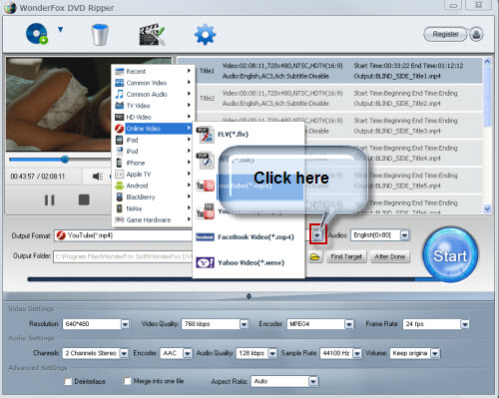The height and width of the screenshot is (398, 499).
Task: Select the YouTube(*.mp4) format icon
Action: [206, 186]
